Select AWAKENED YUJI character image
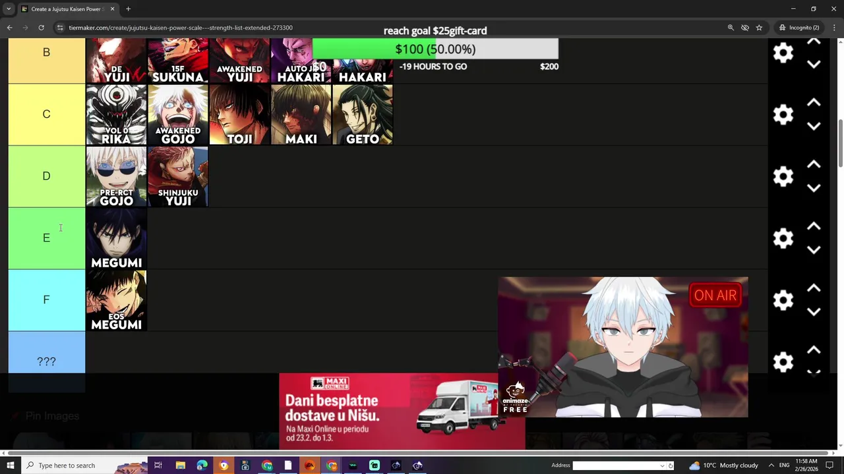The width and height of the screenshot is (844, 474). tap(239, 61)
